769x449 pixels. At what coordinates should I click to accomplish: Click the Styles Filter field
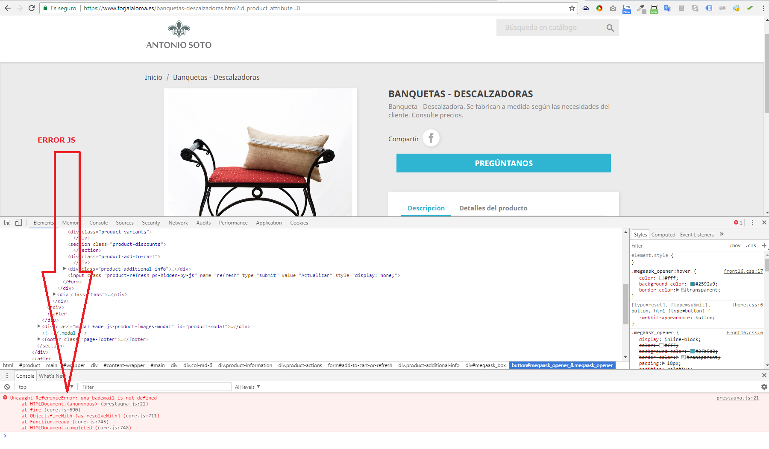(x=678, y=245)
